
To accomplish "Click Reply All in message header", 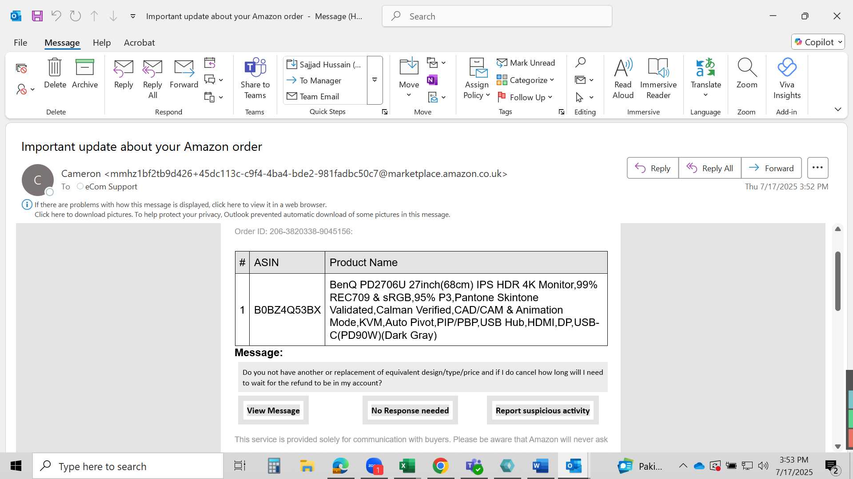I will [x=710, y=168].
